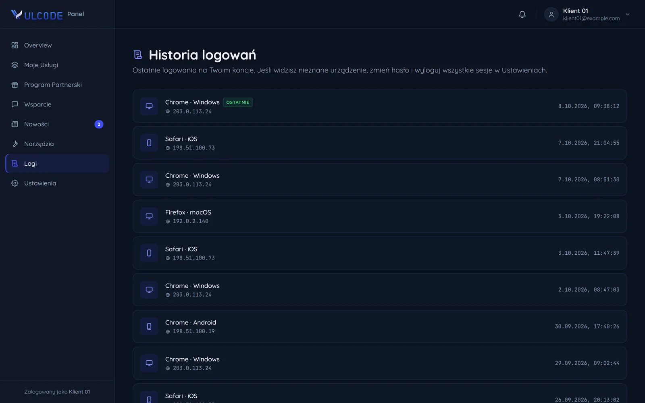Click phone icon of Chrome Android entry
The width and height of the screenshot is (645, 403).
tap(149, 326)
